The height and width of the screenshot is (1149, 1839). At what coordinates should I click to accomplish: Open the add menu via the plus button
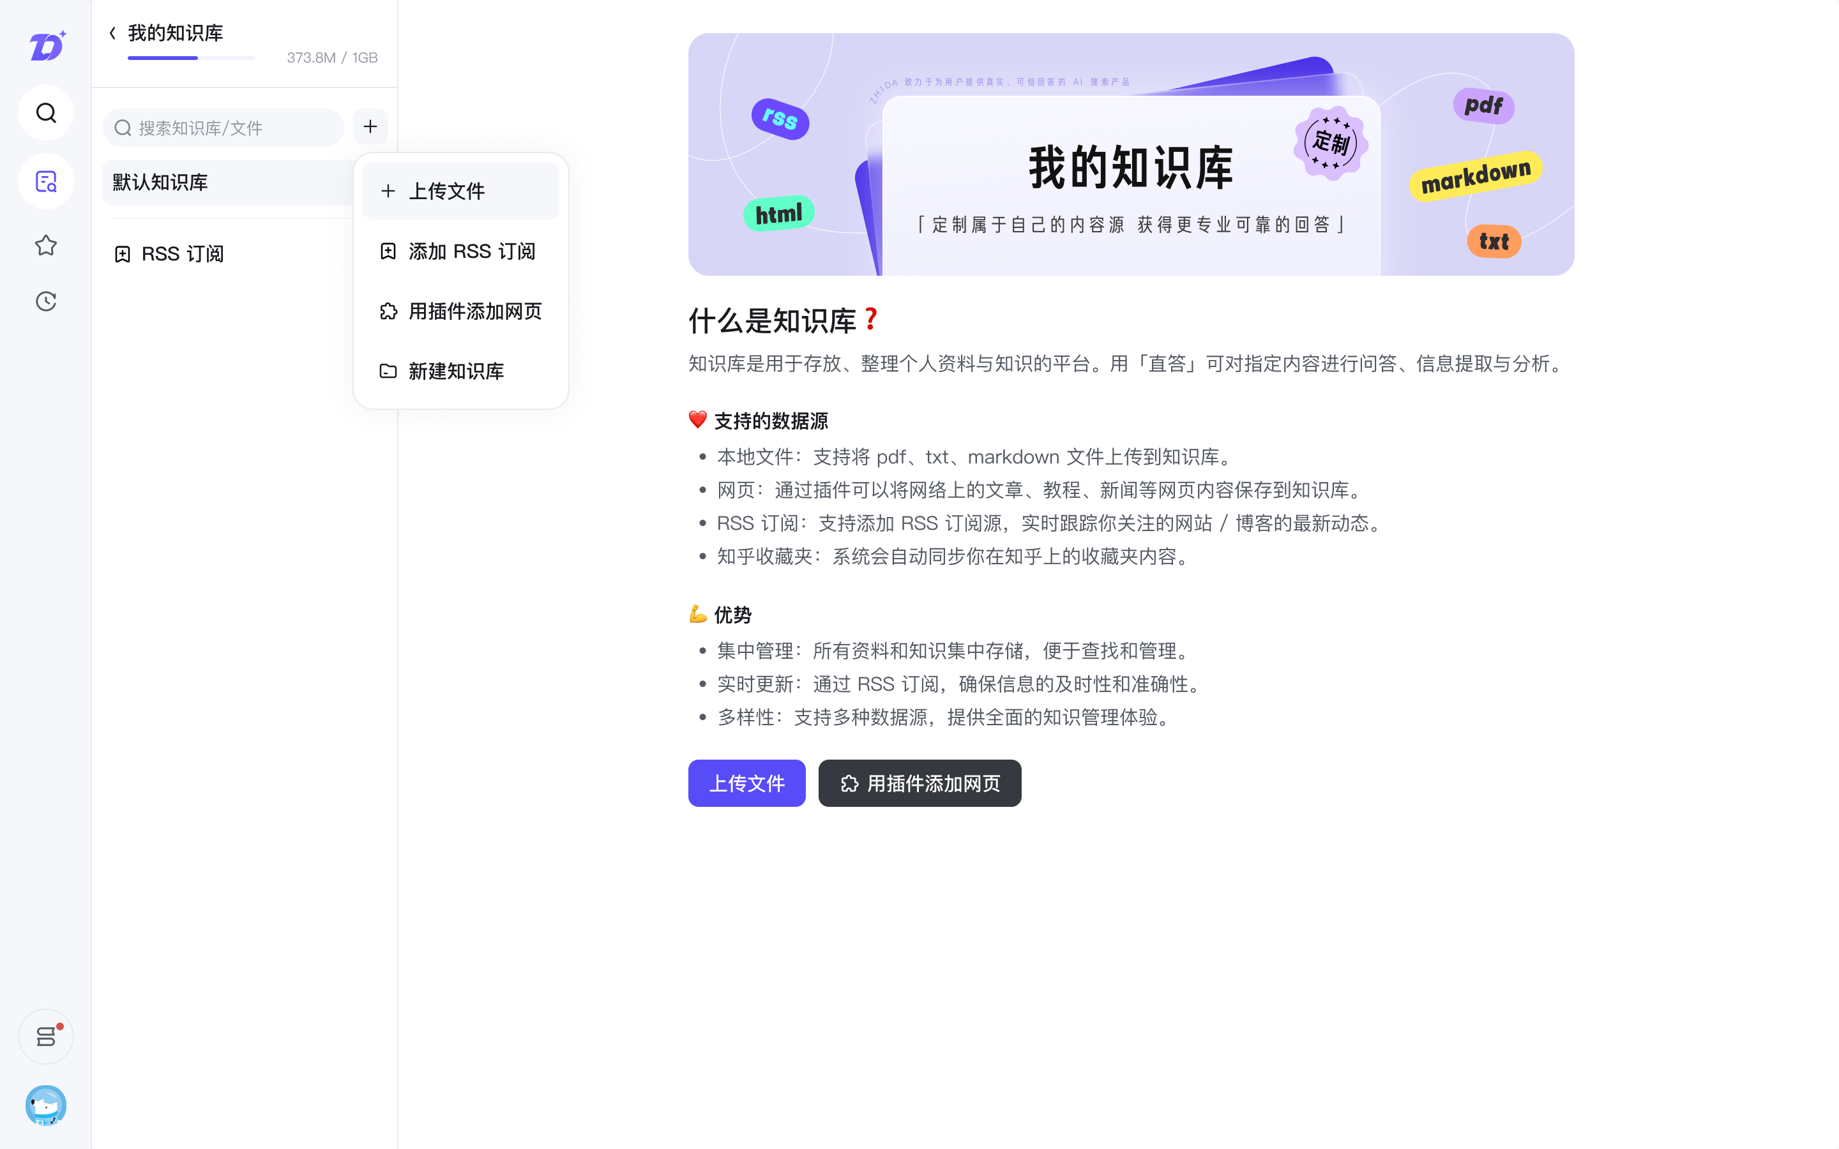[370, 126]
